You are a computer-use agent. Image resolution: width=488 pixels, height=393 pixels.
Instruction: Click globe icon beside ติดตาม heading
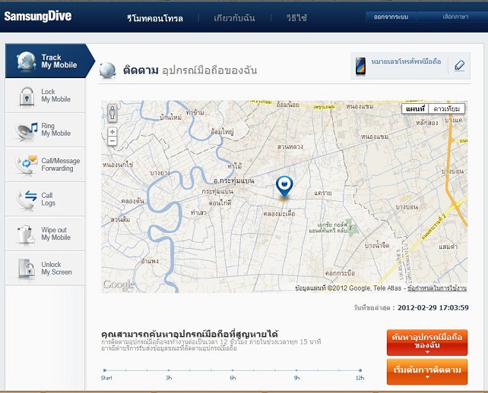(x=108, y=71)
